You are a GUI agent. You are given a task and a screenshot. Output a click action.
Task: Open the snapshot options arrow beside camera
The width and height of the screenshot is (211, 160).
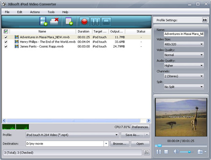tap(206, 152)
